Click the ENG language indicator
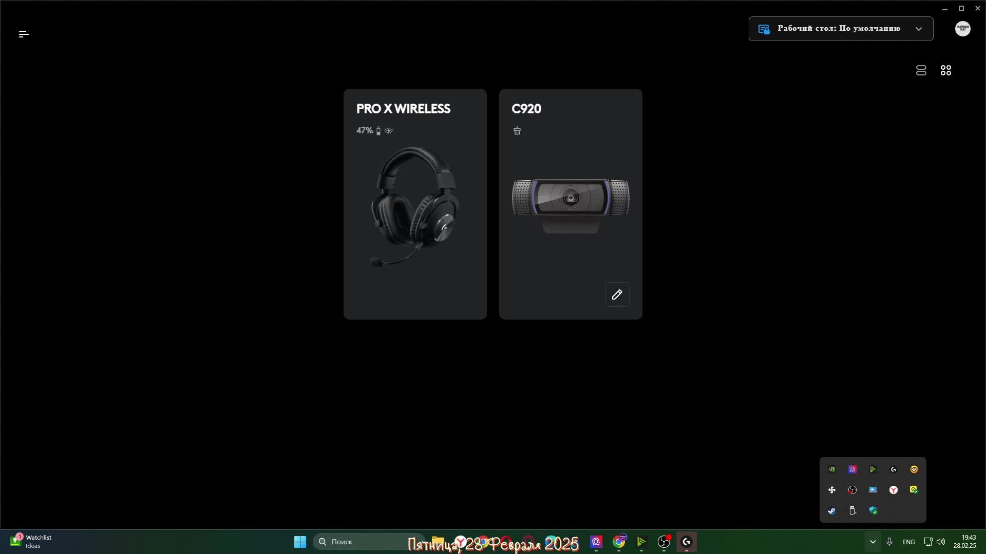The image size is (986, 554). point(908,542)
